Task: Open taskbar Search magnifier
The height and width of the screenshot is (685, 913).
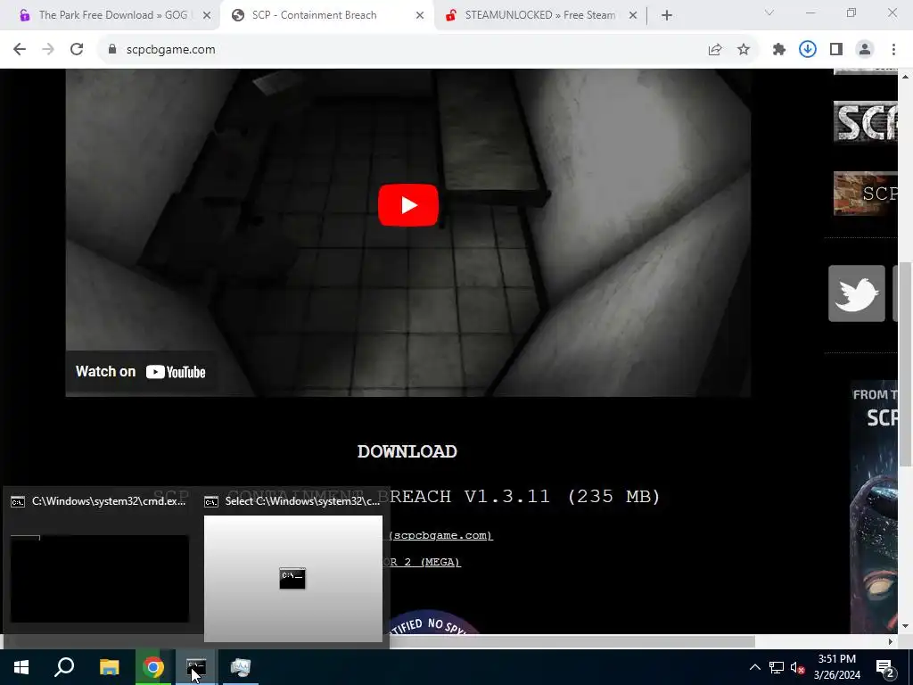Action: tap(64, 667)
